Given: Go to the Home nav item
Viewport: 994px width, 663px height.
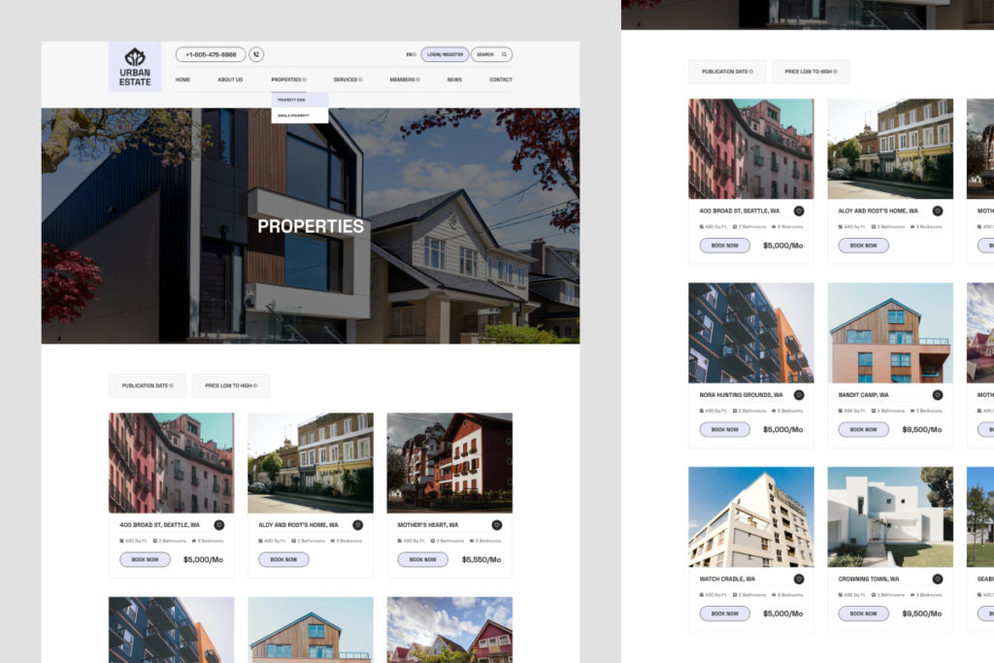Looking at the screenshot, I should 182,80.
